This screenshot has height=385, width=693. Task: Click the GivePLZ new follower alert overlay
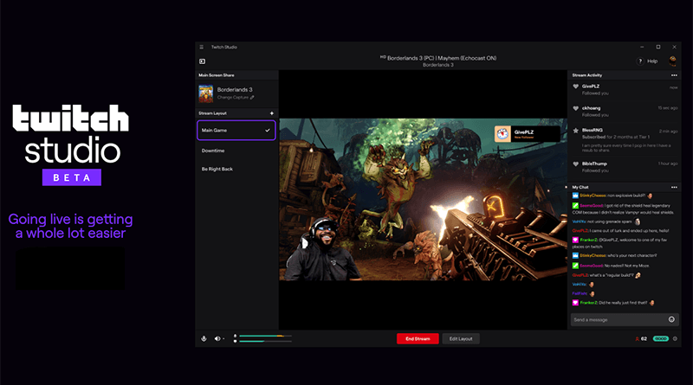click(527, 134)
